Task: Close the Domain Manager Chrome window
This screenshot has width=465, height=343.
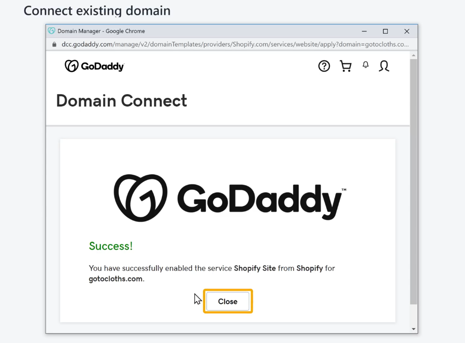Action: pos(406,31)
